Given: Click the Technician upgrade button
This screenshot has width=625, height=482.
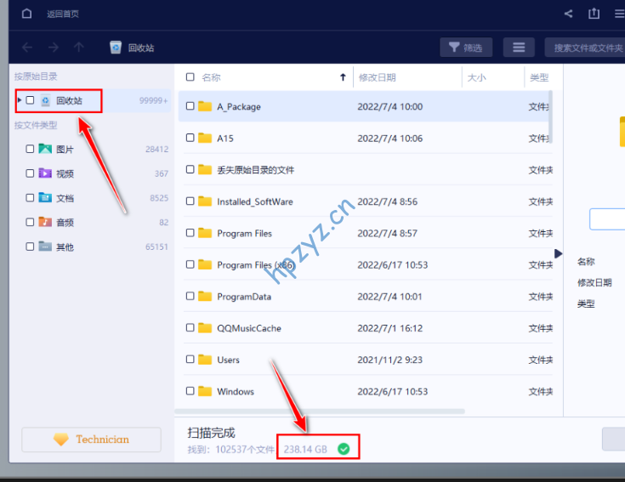Looking at the screenshot, I should [91, 439].
